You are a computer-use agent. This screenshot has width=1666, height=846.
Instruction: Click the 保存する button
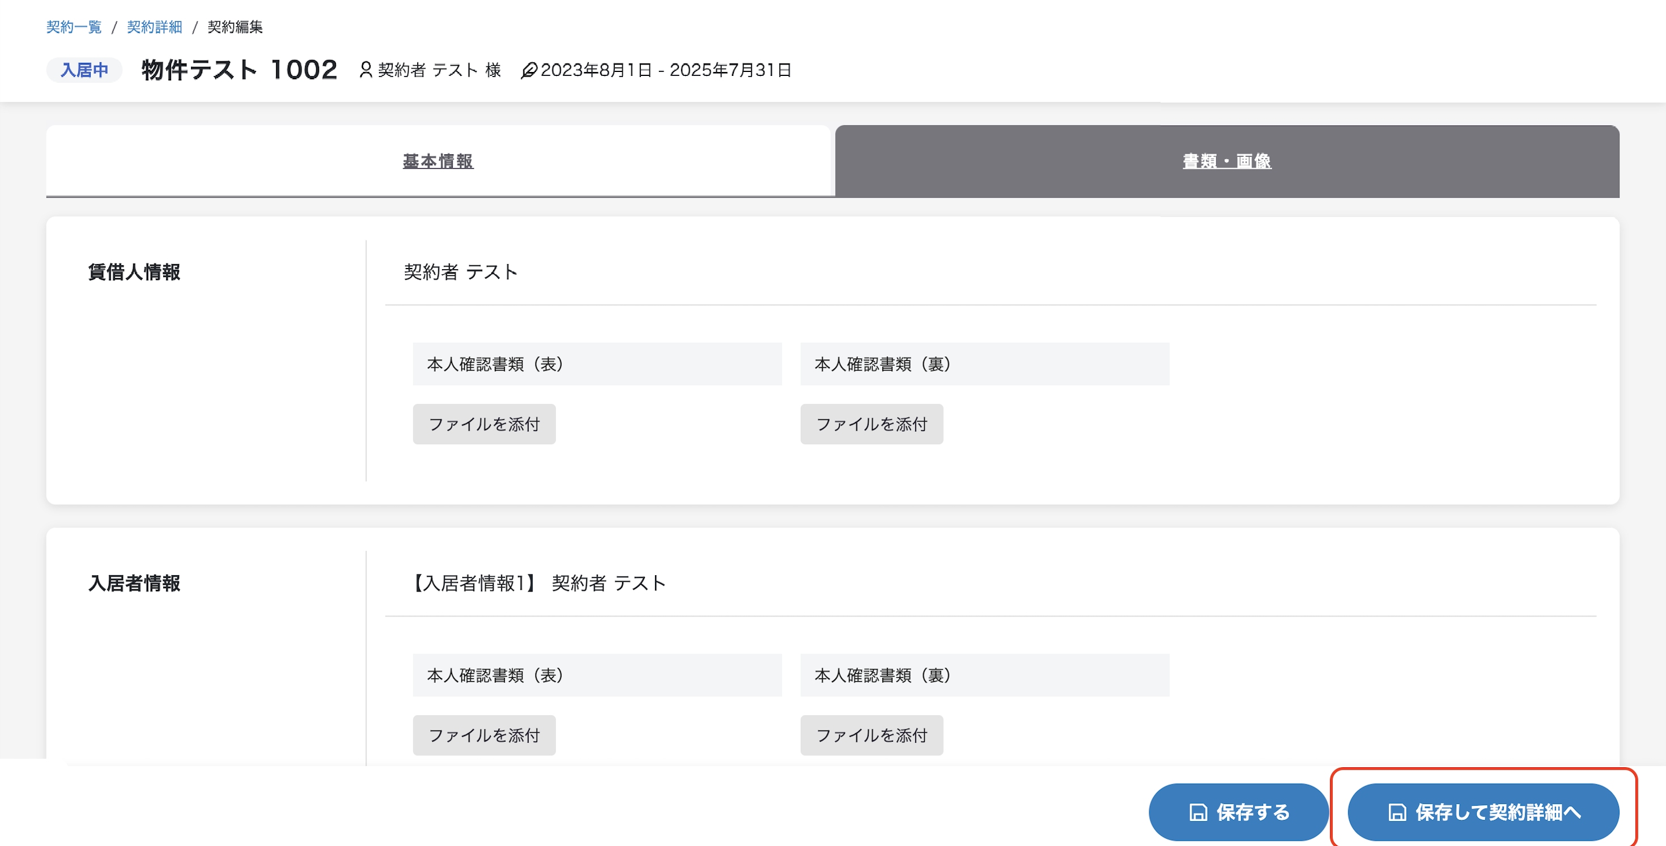(1239, 812)
